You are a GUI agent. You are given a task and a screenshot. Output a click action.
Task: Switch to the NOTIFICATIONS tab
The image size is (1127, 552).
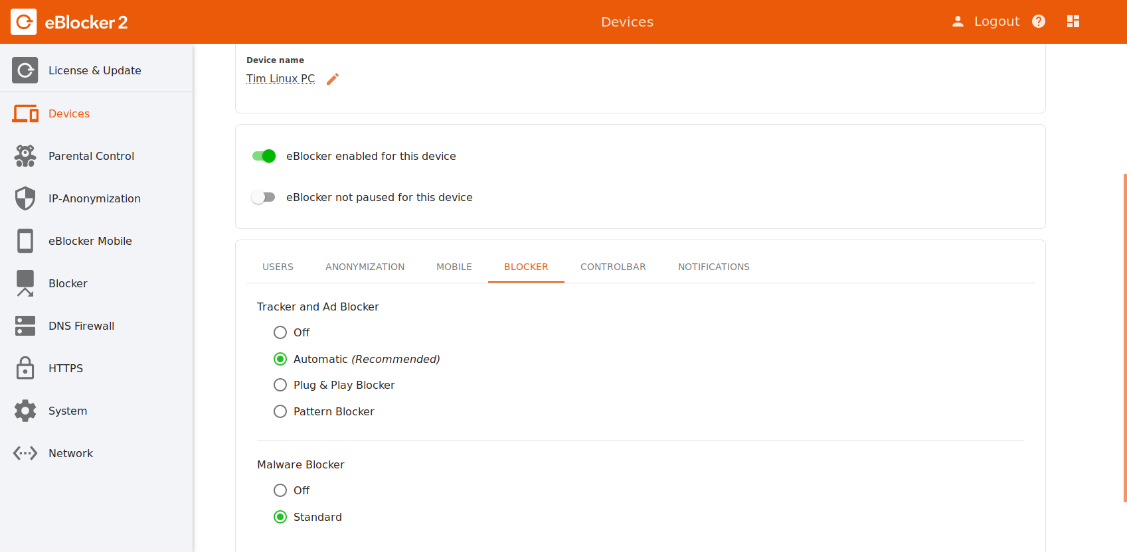(x=714, y=267)
